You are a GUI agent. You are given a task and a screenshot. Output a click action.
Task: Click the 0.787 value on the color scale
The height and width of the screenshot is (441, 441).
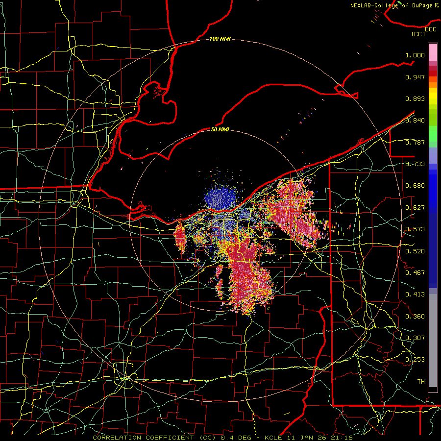click(x=415, y=142)
